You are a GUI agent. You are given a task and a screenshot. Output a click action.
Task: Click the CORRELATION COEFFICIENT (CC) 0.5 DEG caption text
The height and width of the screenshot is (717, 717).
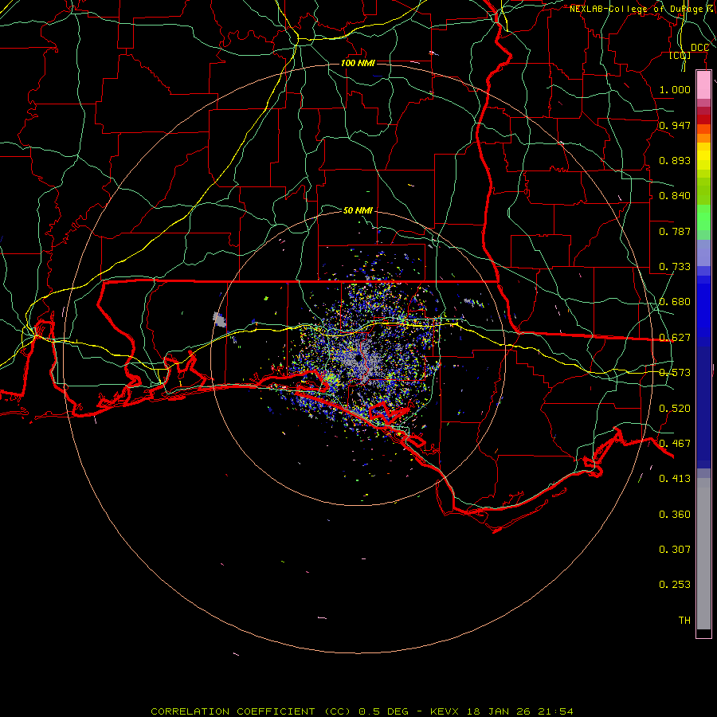pyautogui.click(x=280, y=711)
